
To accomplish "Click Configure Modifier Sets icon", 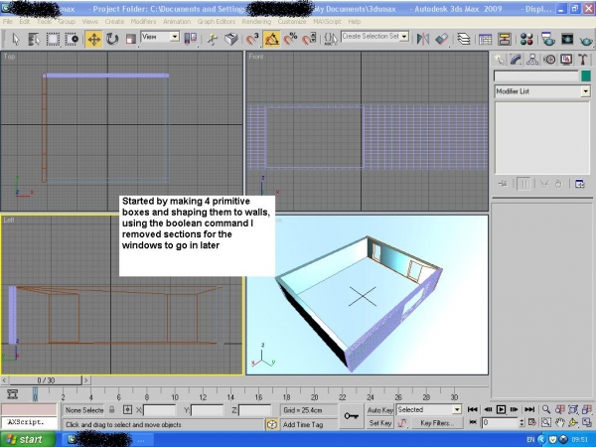I will [580, 184].
